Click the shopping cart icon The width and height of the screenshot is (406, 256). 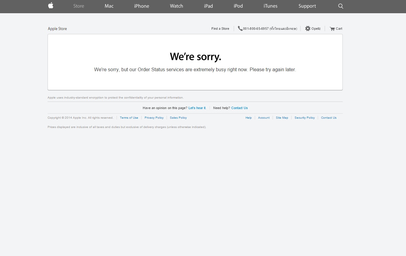tap(332, 29)
